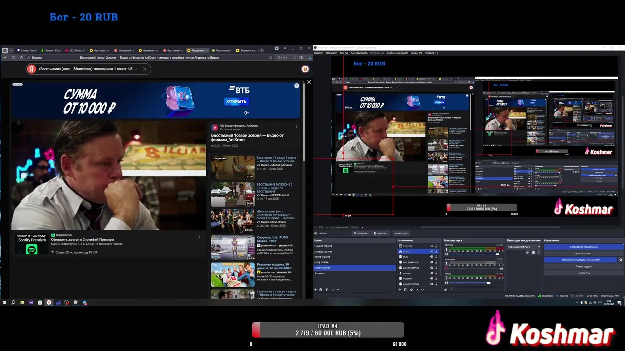Open source properties with the gear icon under Источники

pyautogui.click(x=411, y=289)
